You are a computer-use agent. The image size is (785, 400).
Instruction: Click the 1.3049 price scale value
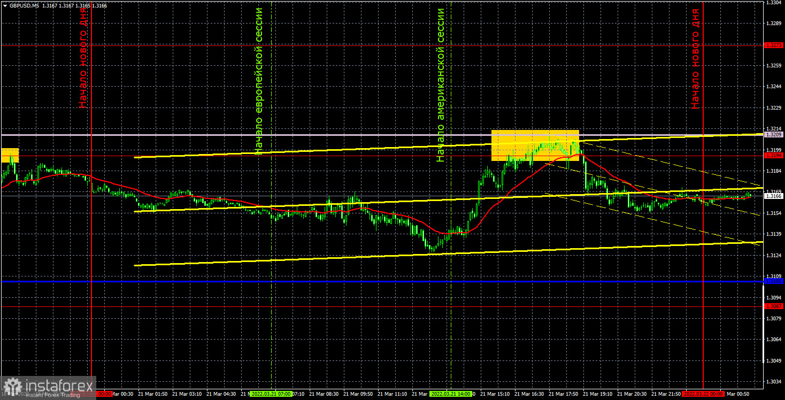pos(773,360)
